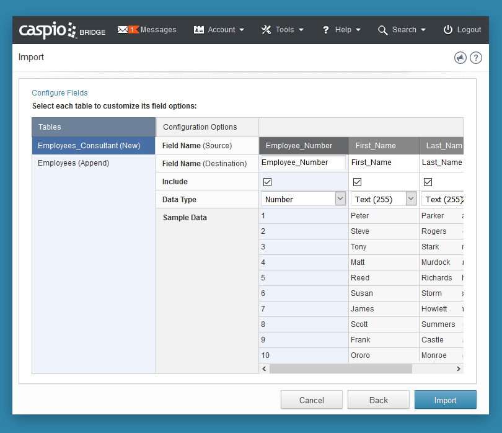Expand the Help menu arrow

[358, 30]
